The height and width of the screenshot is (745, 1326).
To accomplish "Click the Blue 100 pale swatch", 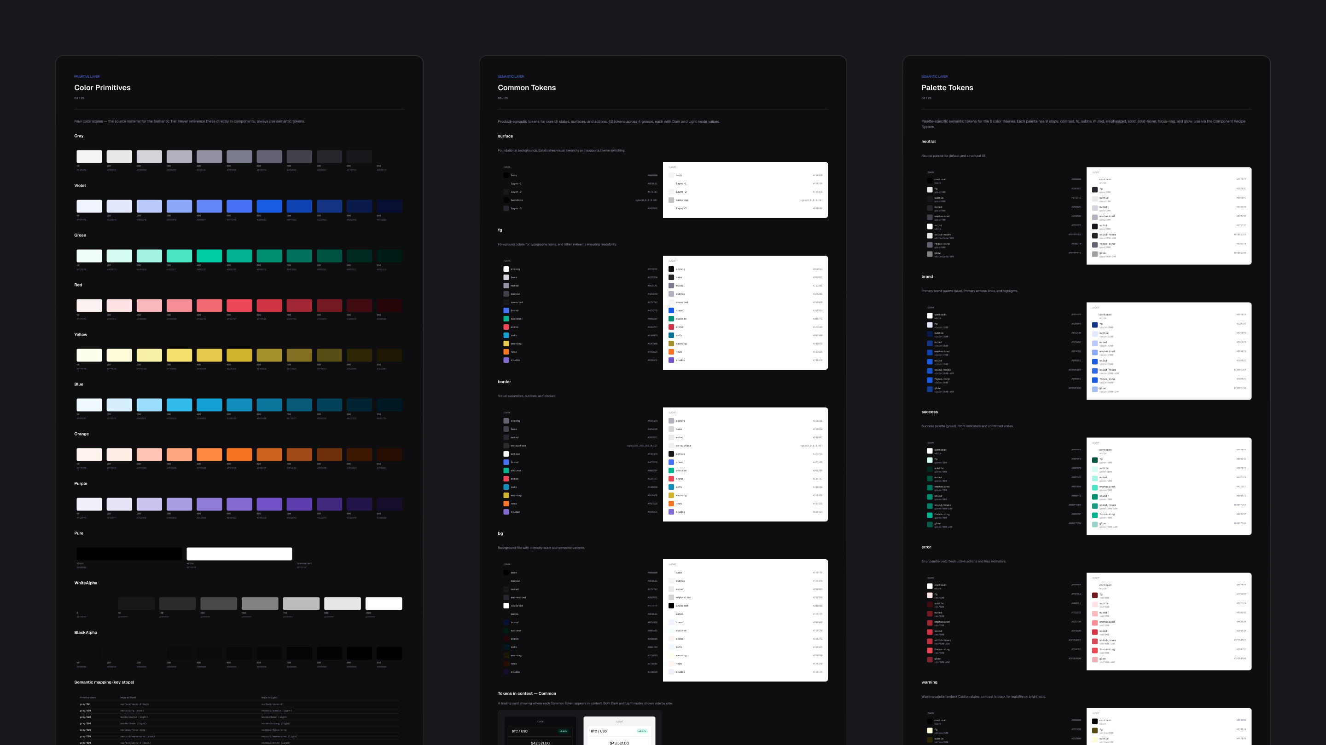I will click(119, 405).
